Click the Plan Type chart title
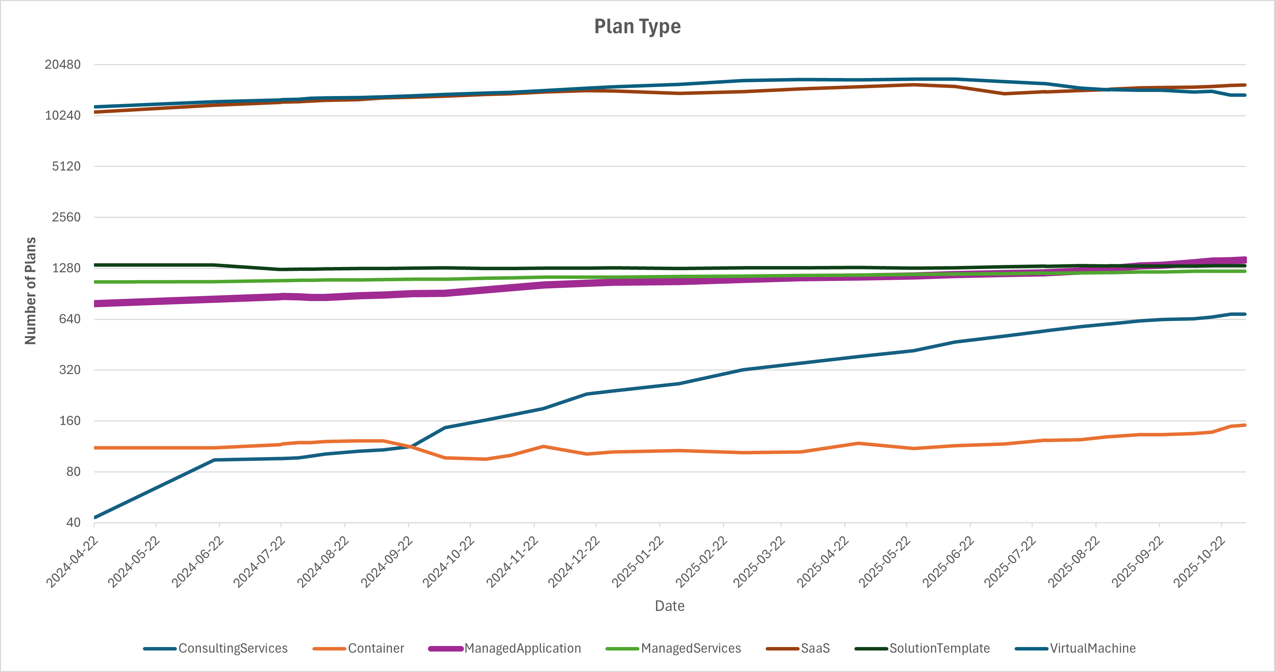 637,27
